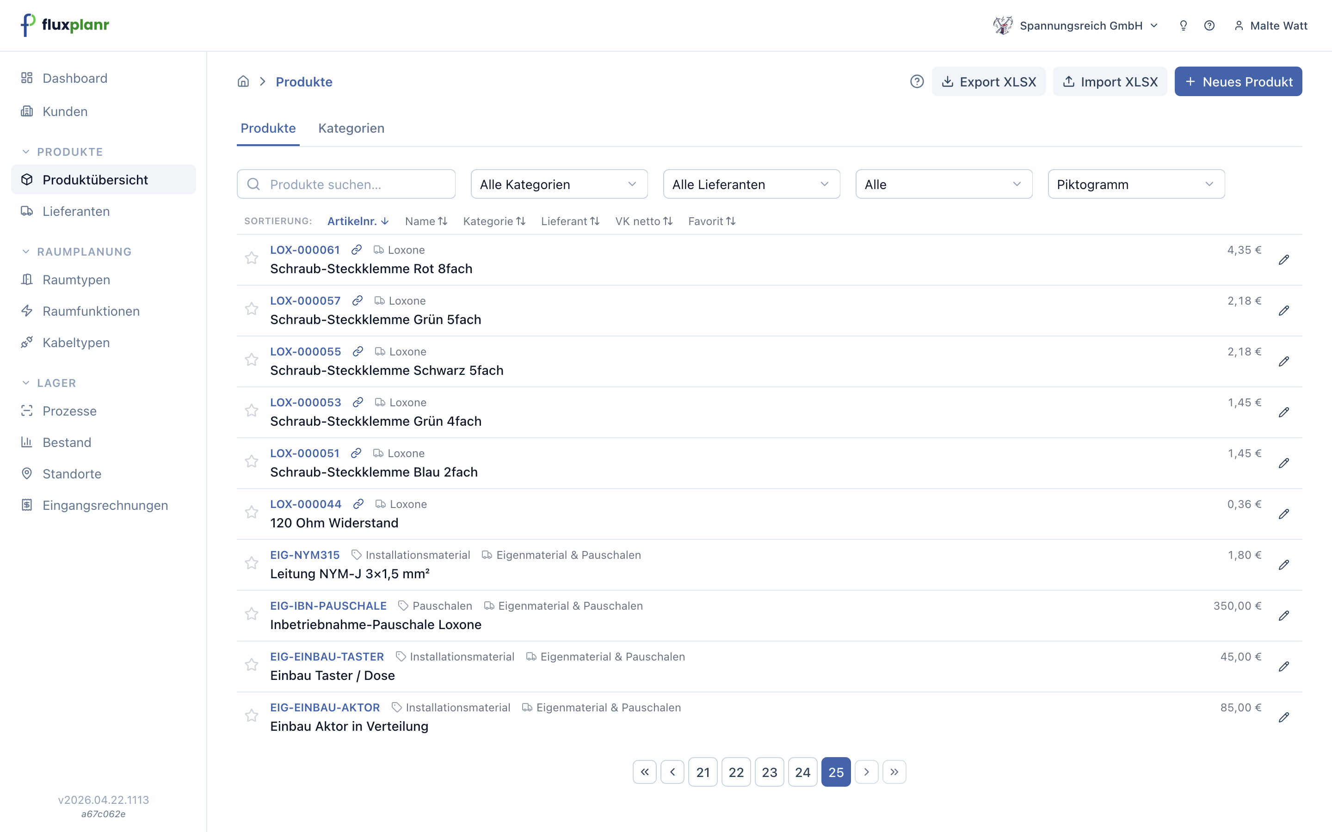Click link icon next to LOX-000053
Screen dimensions: 1332x832
[x=358, y=402]
